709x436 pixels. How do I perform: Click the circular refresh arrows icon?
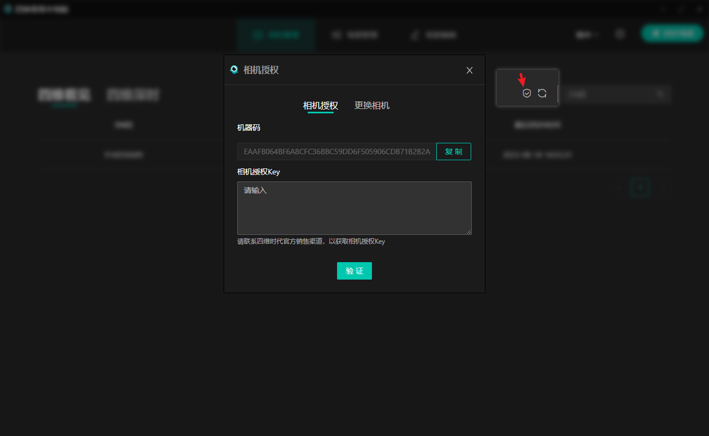(x=542, y=93)
